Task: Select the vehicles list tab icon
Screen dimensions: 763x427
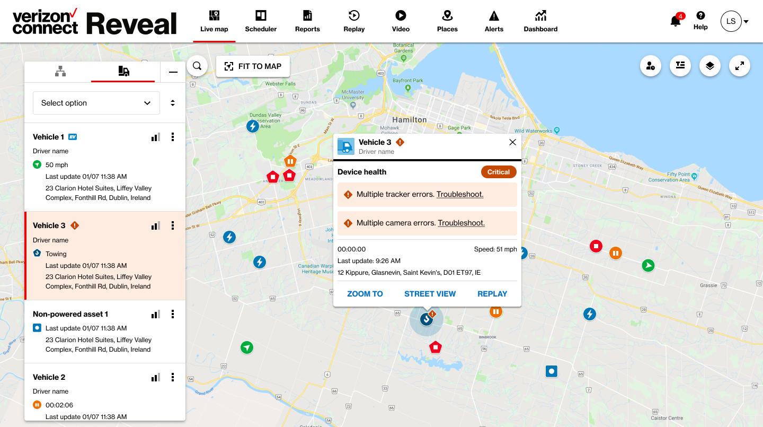Action: tap(123, 72)
